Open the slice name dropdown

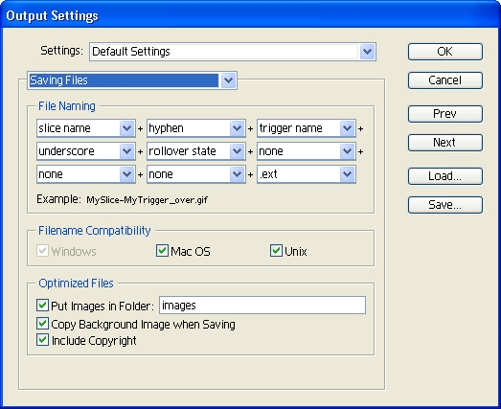[x=86, y=128]
